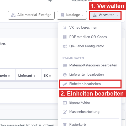126x126 pixels.
Task: Click the QR code icon
Action: tap(65, 37)
